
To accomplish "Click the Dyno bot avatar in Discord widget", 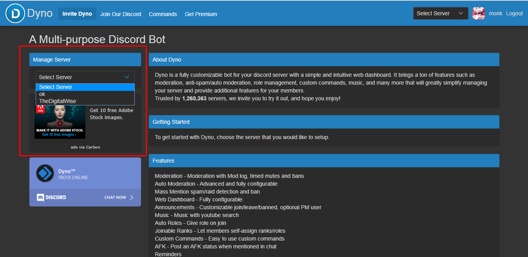I will click(x=45, y=174).
